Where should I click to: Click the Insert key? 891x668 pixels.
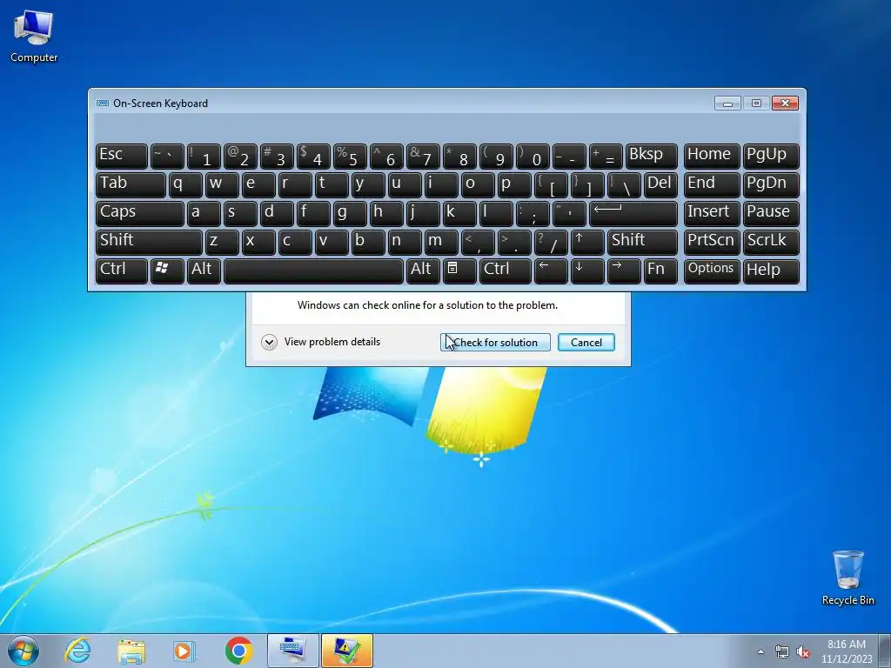tap(712, 213)
